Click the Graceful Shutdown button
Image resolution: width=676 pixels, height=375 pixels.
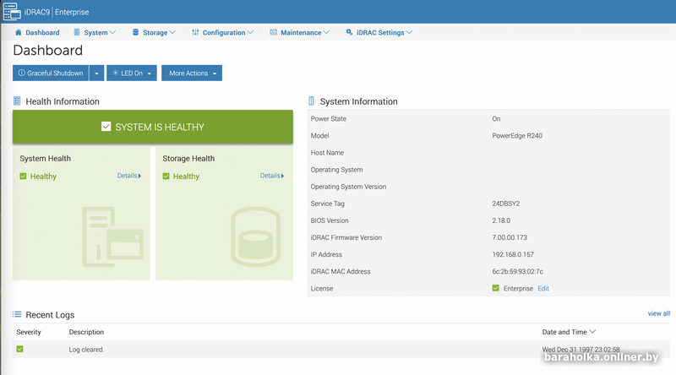click(x=51, y=73)
